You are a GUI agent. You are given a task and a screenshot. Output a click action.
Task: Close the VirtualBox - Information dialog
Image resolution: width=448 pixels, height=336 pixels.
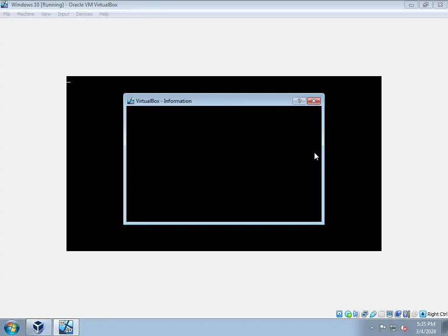314,101
